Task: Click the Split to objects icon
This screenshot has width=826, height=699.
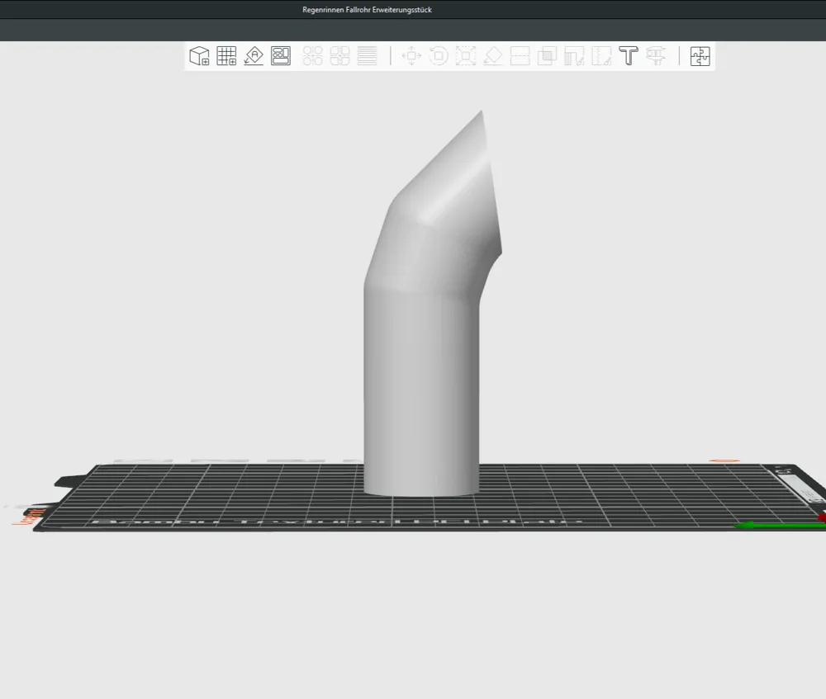Action: point(312,55)
